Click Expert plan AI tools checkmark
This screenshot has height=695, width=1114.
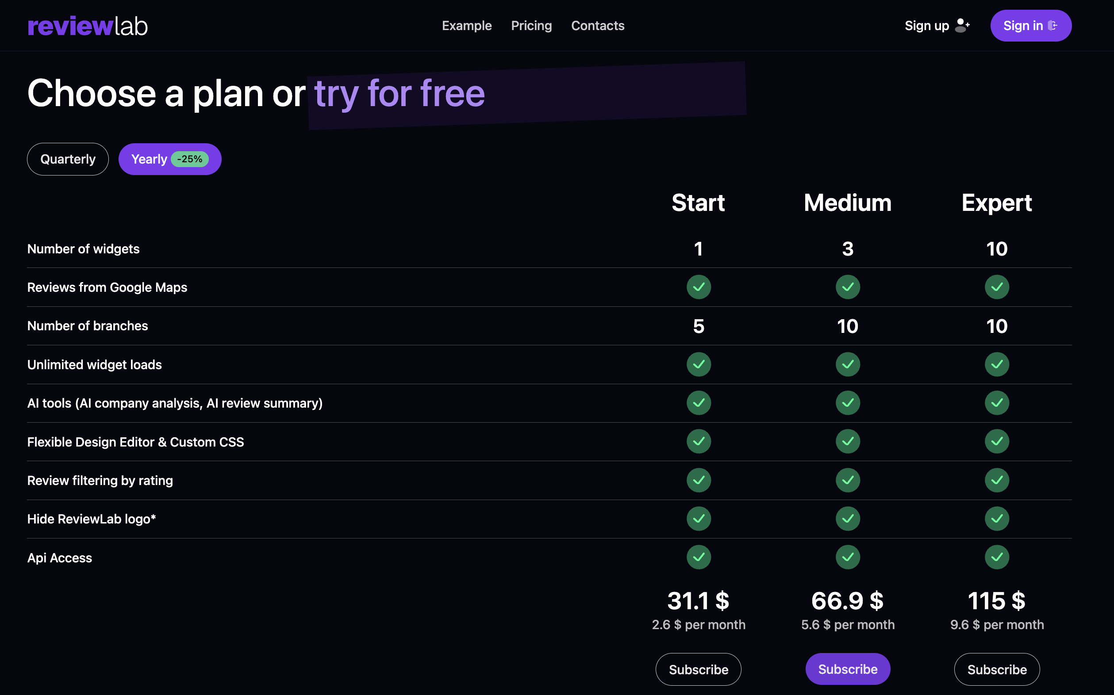[996, 403]
